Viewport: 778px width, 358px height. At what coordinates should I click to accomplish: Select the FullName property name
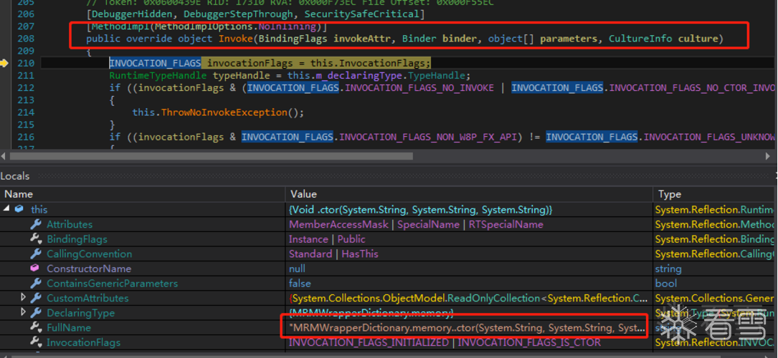click(x=68, y=327)
